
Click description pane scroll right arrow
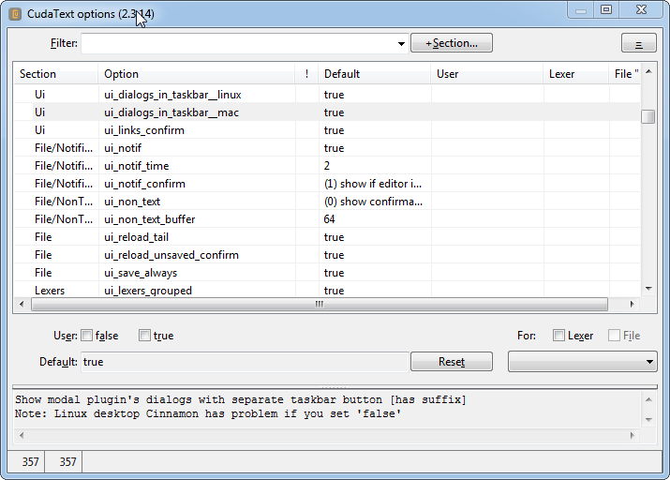pos(632,435)
